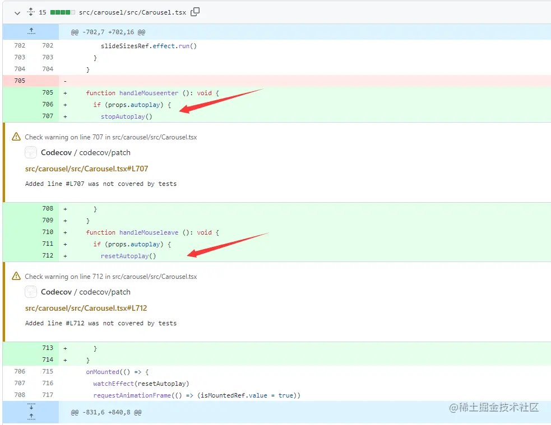Expand up arrow at hunk @@ -831,6 +840,8 @@
This screenshot has height=425, width=551.
[31, 417]
